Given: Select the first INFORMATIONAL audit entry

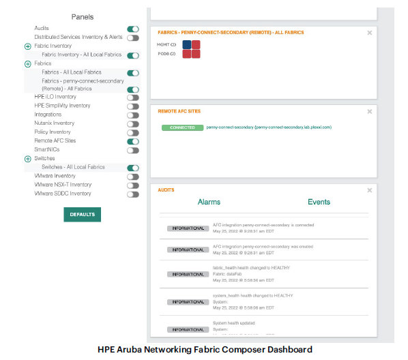Looking at the screenshot, I should coord(264,228).
